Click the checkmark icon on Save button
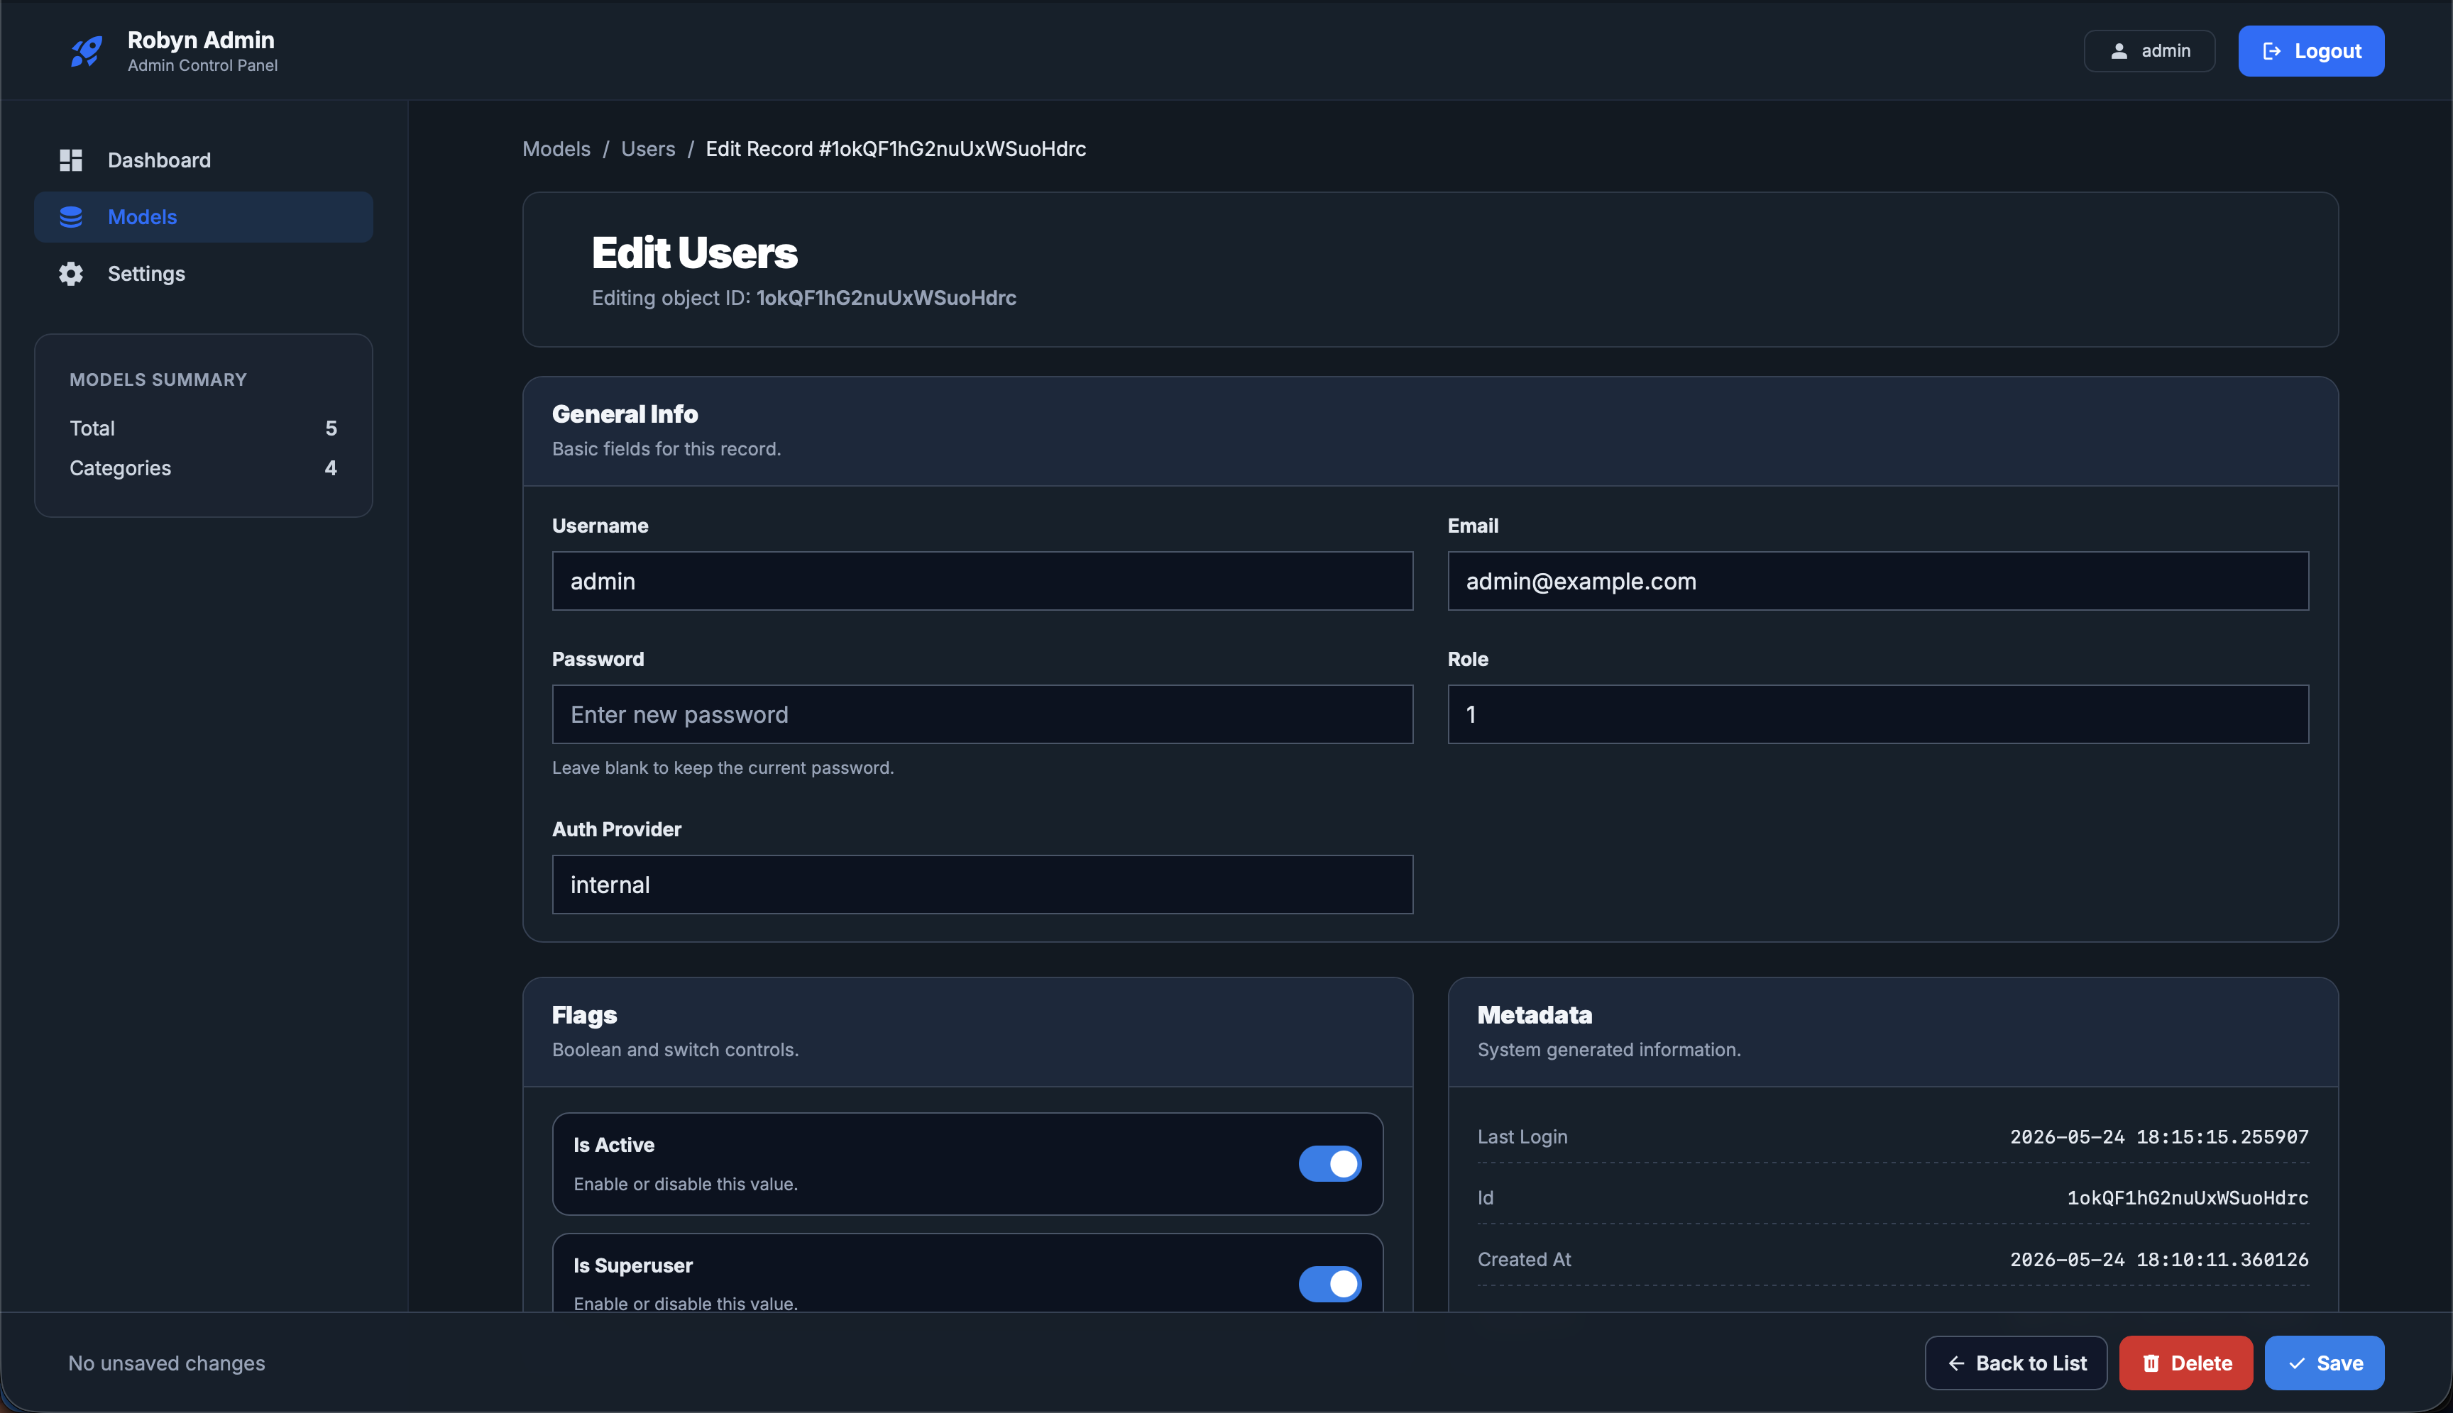Screen dimensions: 2453x1413 click(2297, 1363)
